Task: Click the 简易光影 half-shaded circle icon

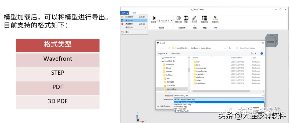Action: point(179,18)
